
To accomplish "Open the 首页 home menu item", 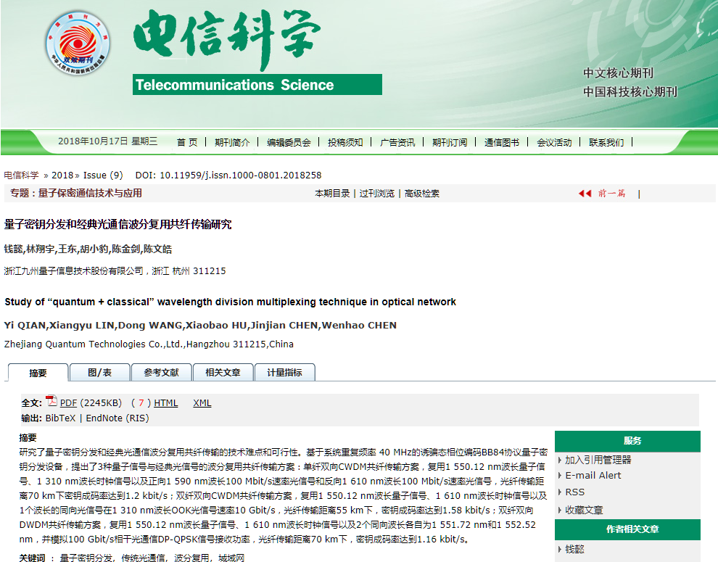I will point(187,142).
